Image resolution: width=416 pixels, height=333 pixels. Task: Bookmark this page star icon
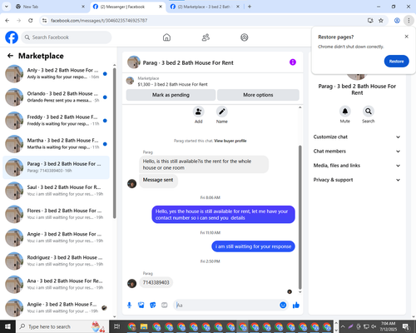tap(381, 21)
